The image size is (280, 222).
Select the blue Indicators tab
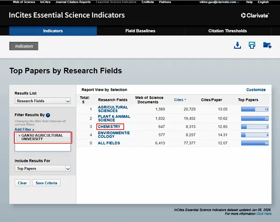[53, 31]
